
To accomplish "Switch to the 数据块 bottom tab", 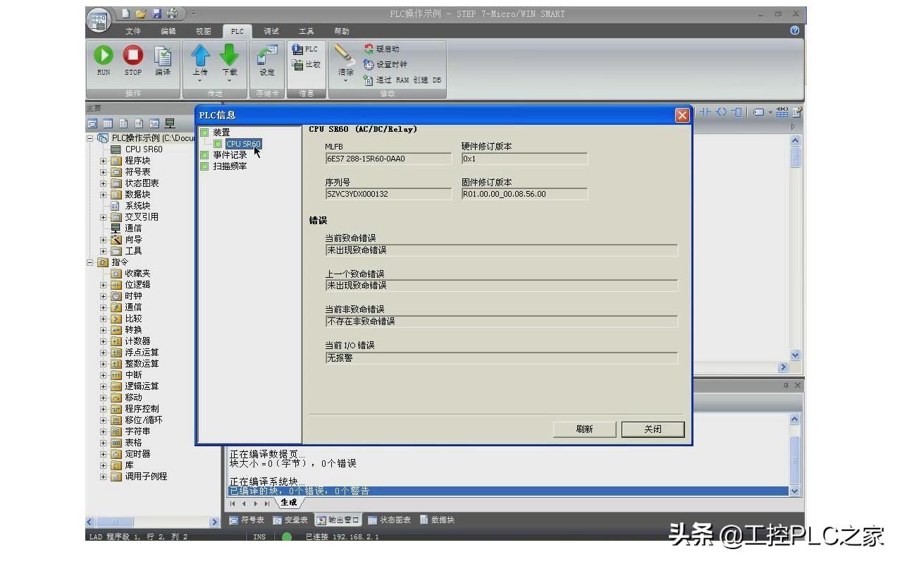I will click(437, 520).
